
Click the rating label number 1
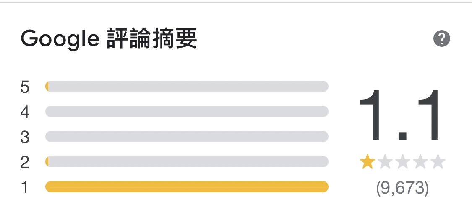(25, 187)
